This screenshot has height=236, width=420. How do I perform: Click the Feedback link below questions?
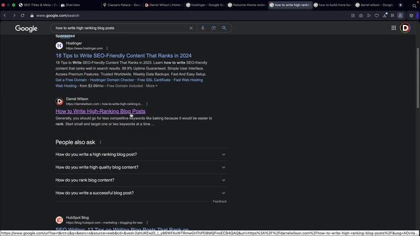pyautogui.click(x=220, y=201)
